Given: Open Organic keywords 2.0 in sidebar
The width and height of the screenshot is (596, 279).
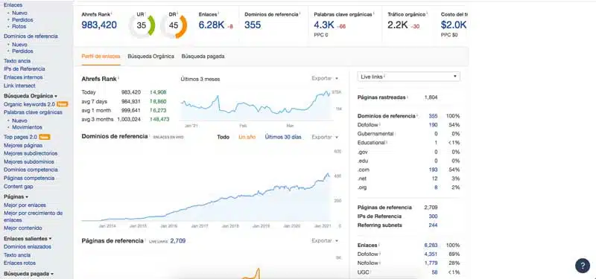Looking at the screenshot, I should tap(29, 104).
